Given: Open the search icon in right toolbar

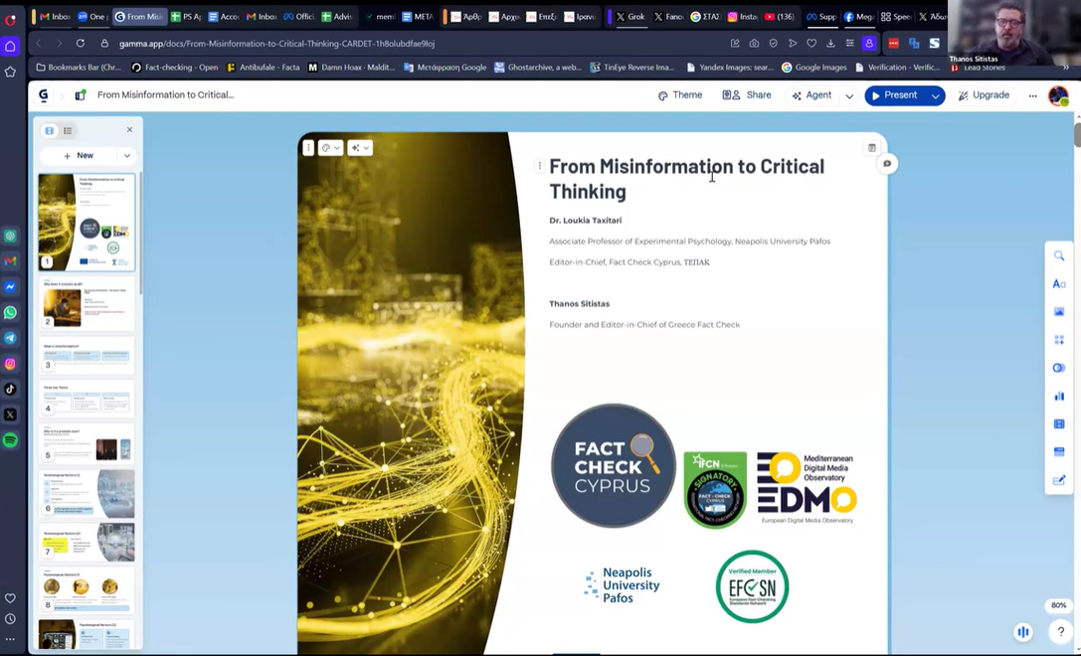Looking at the screenshot, I should pos(1059,255).
